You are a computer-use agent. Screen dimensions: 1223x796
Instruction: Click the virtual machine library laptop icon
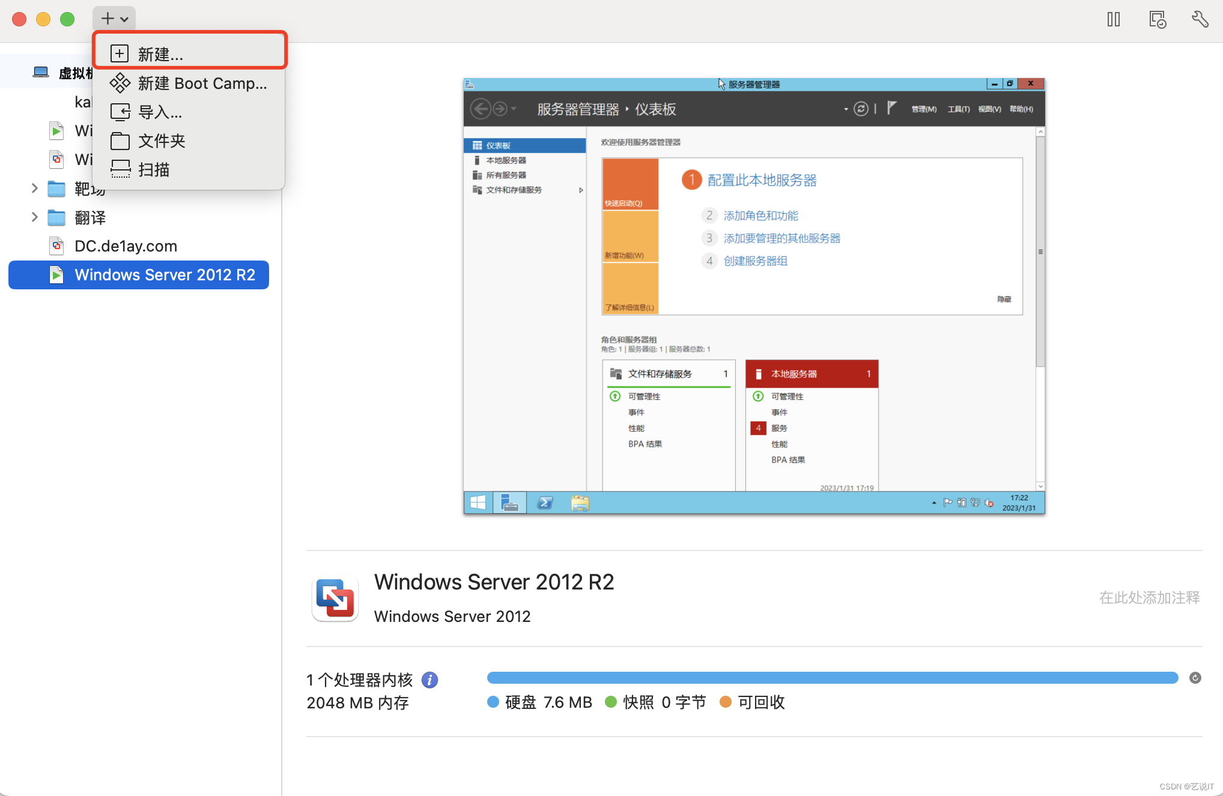(41, 73)
